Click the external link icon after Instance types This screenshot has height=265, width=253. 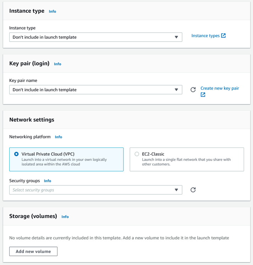click(x=223, y=36)
